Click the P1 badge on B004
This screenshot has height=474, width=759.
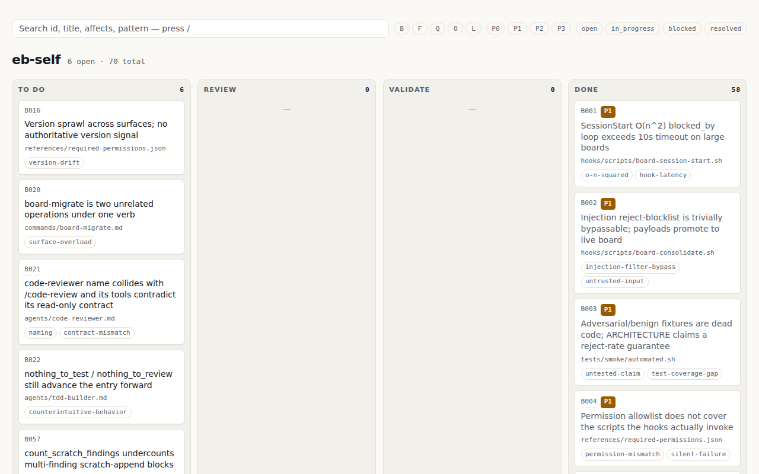point(608,402)
